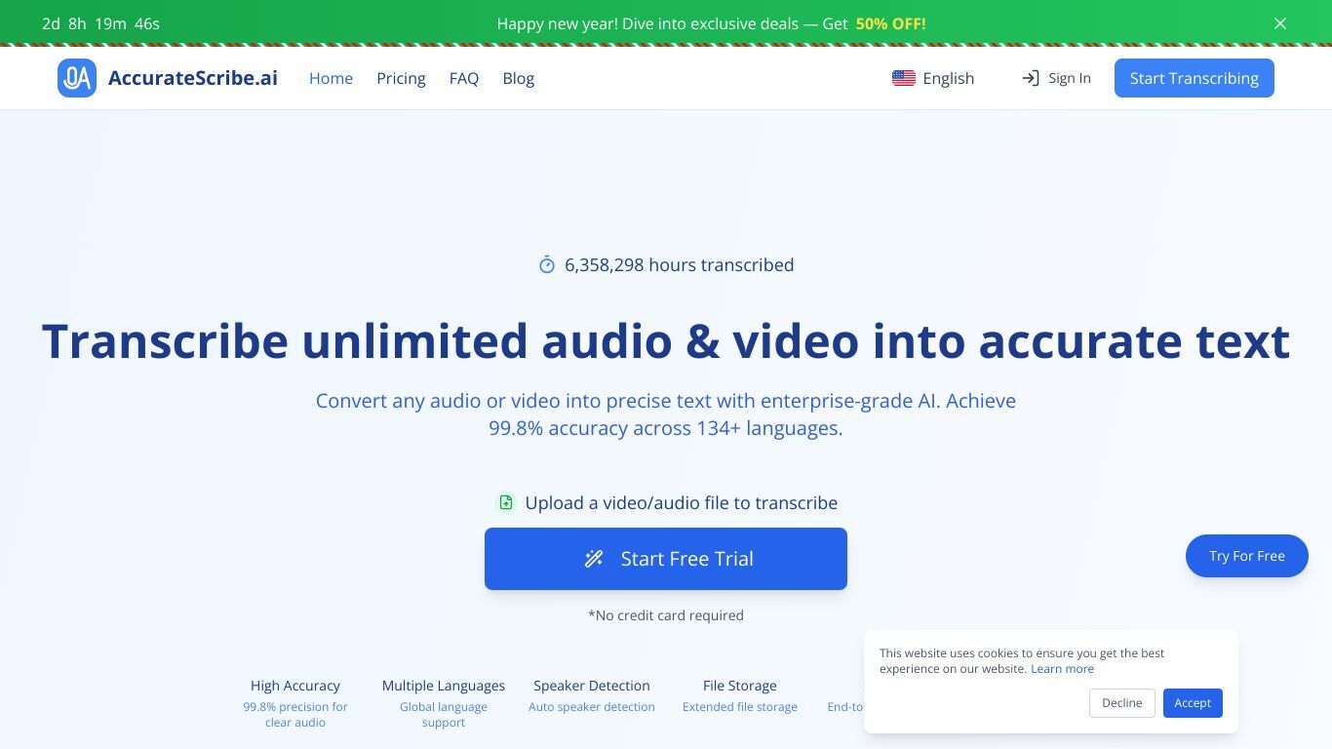
Task: Accept the cookie notice
Action: click(x=1193, y=703)
